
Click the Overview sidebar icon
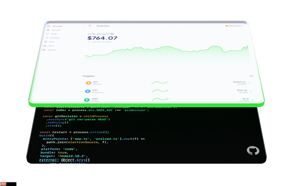(49, 26)
